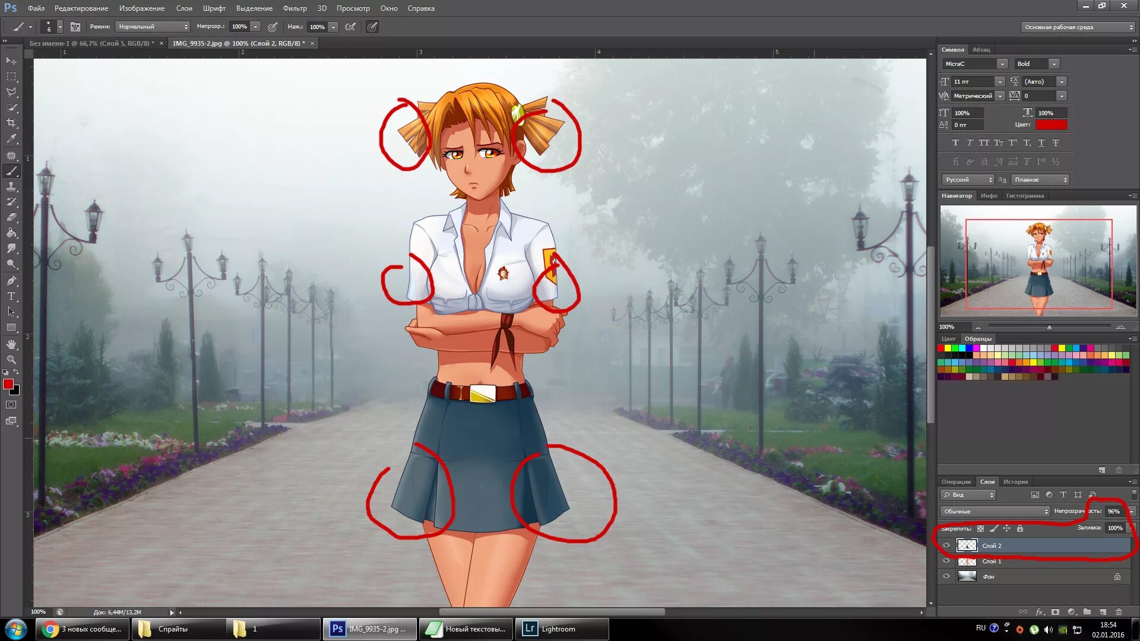Create a new layer group folder
This screenshot has height=641, width=1140.
click(1087, 612)
